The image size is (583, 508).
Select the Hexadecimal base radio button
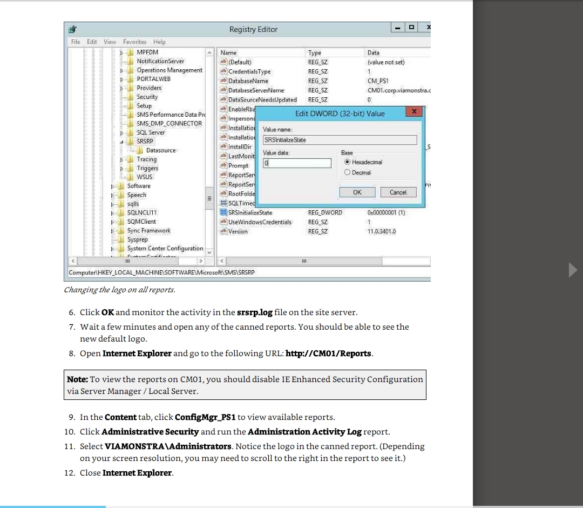pyautogui.click(x=347, y=162)
